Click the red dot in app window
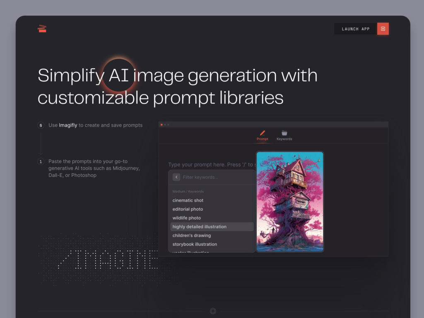 tap(162, 125)
